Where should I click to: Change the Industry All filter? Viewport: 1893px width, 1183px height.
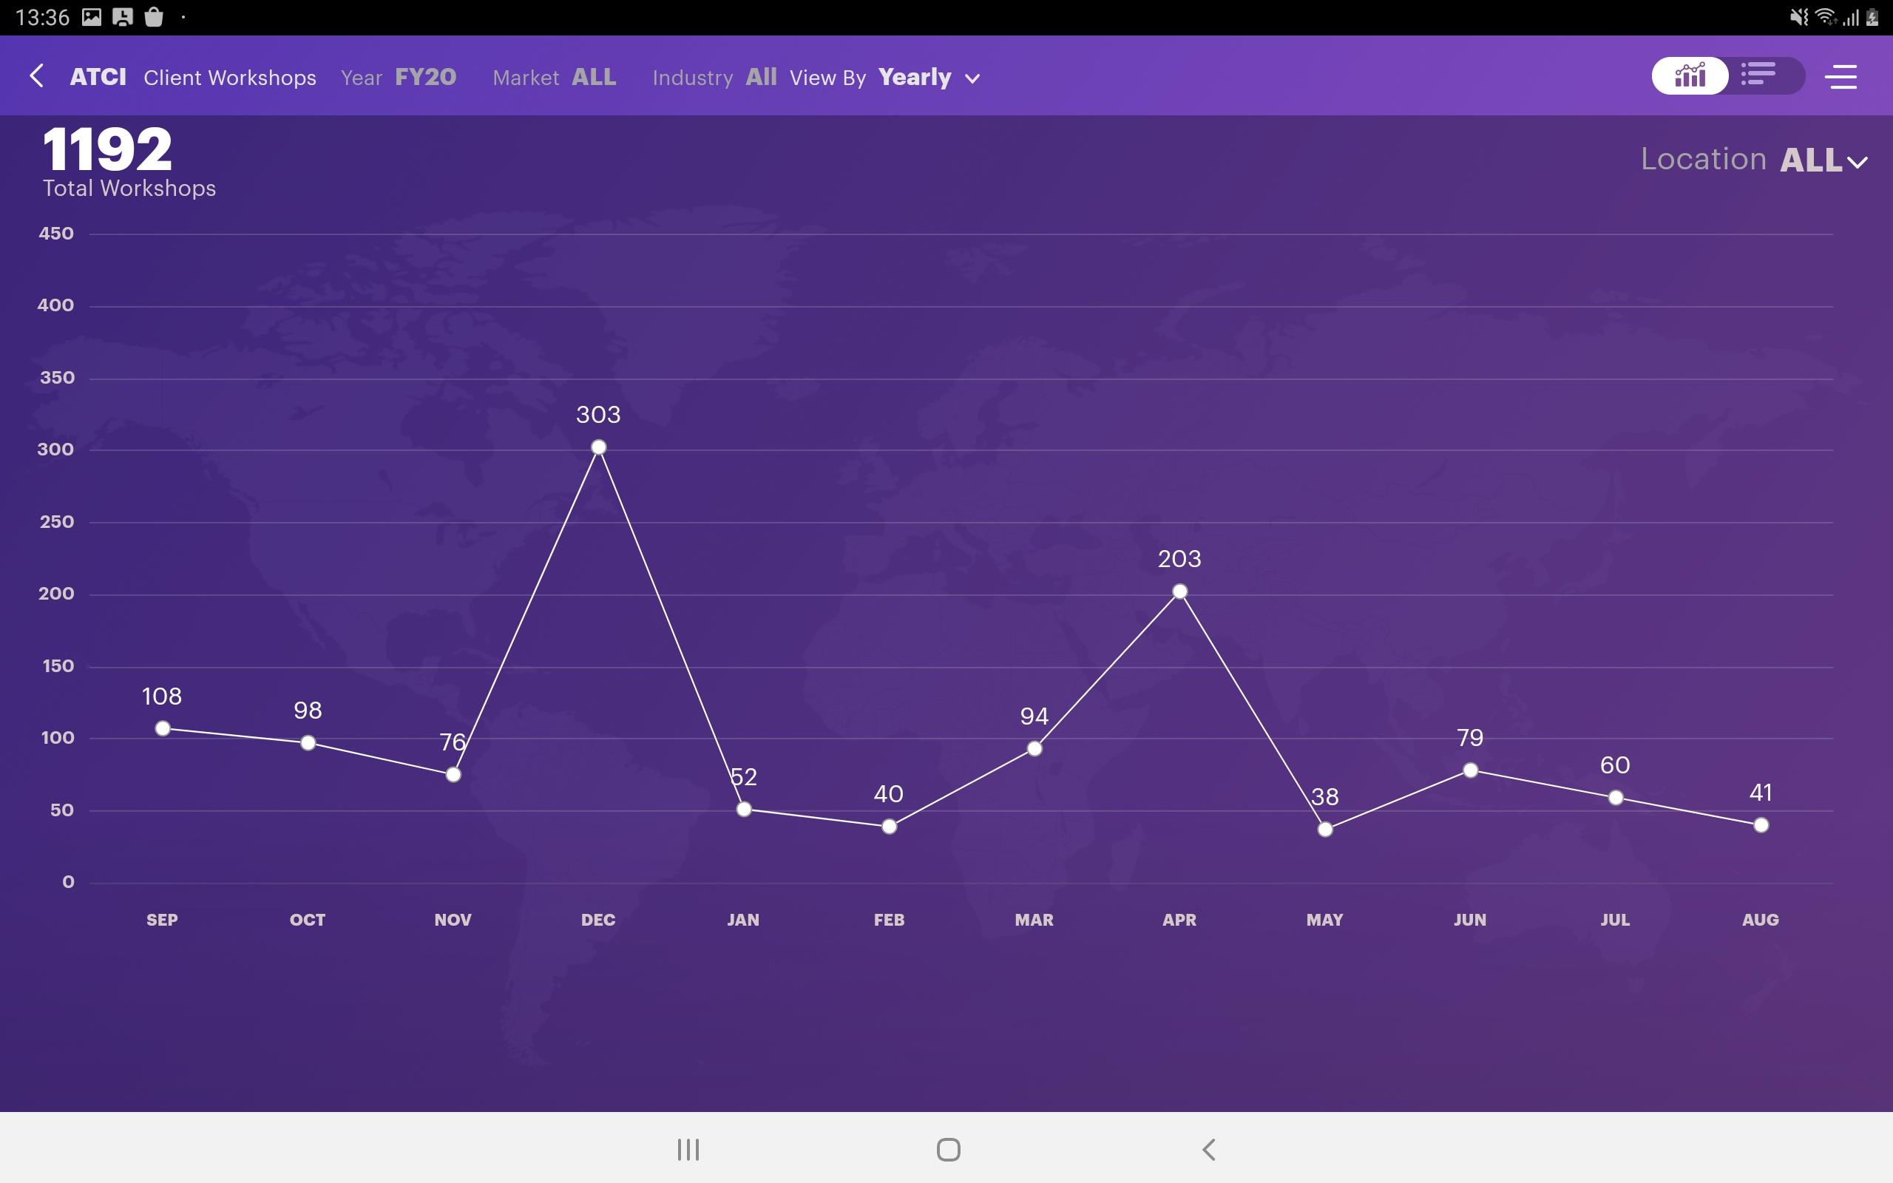(714, 78)
